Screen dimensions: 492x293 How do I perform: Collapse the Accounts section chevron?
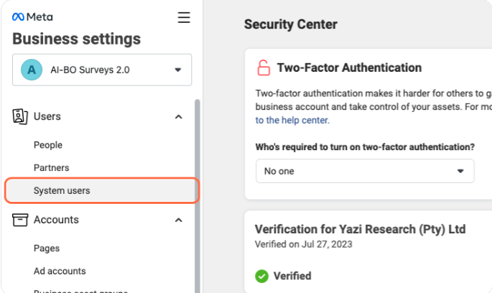[179, 220]
